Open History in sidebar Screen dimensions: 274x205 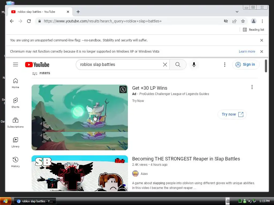(x=15, y=162)
